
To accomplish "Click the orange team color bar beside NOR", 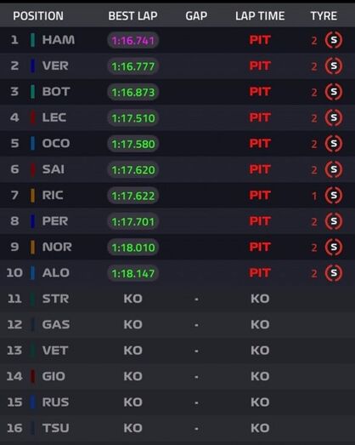I will point(33,247).
